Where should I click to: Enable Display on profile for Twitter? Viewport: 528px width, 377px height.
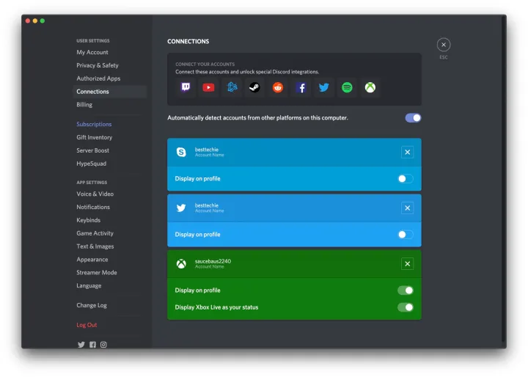point(406,235)
